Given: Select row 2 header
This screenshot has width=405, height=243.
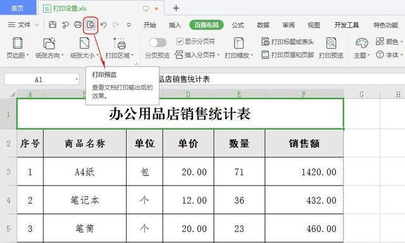Looking at the screenshot, I should tap(8, 143).
